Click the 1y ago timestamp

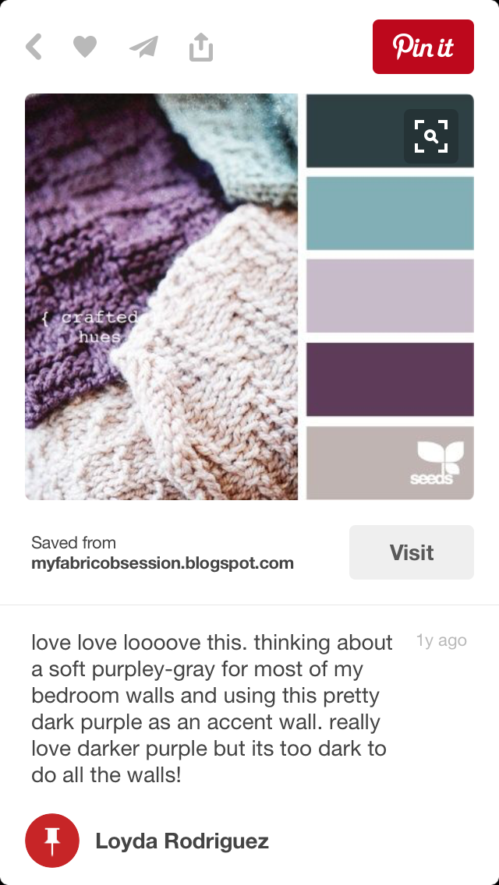[x=441, y=640]
